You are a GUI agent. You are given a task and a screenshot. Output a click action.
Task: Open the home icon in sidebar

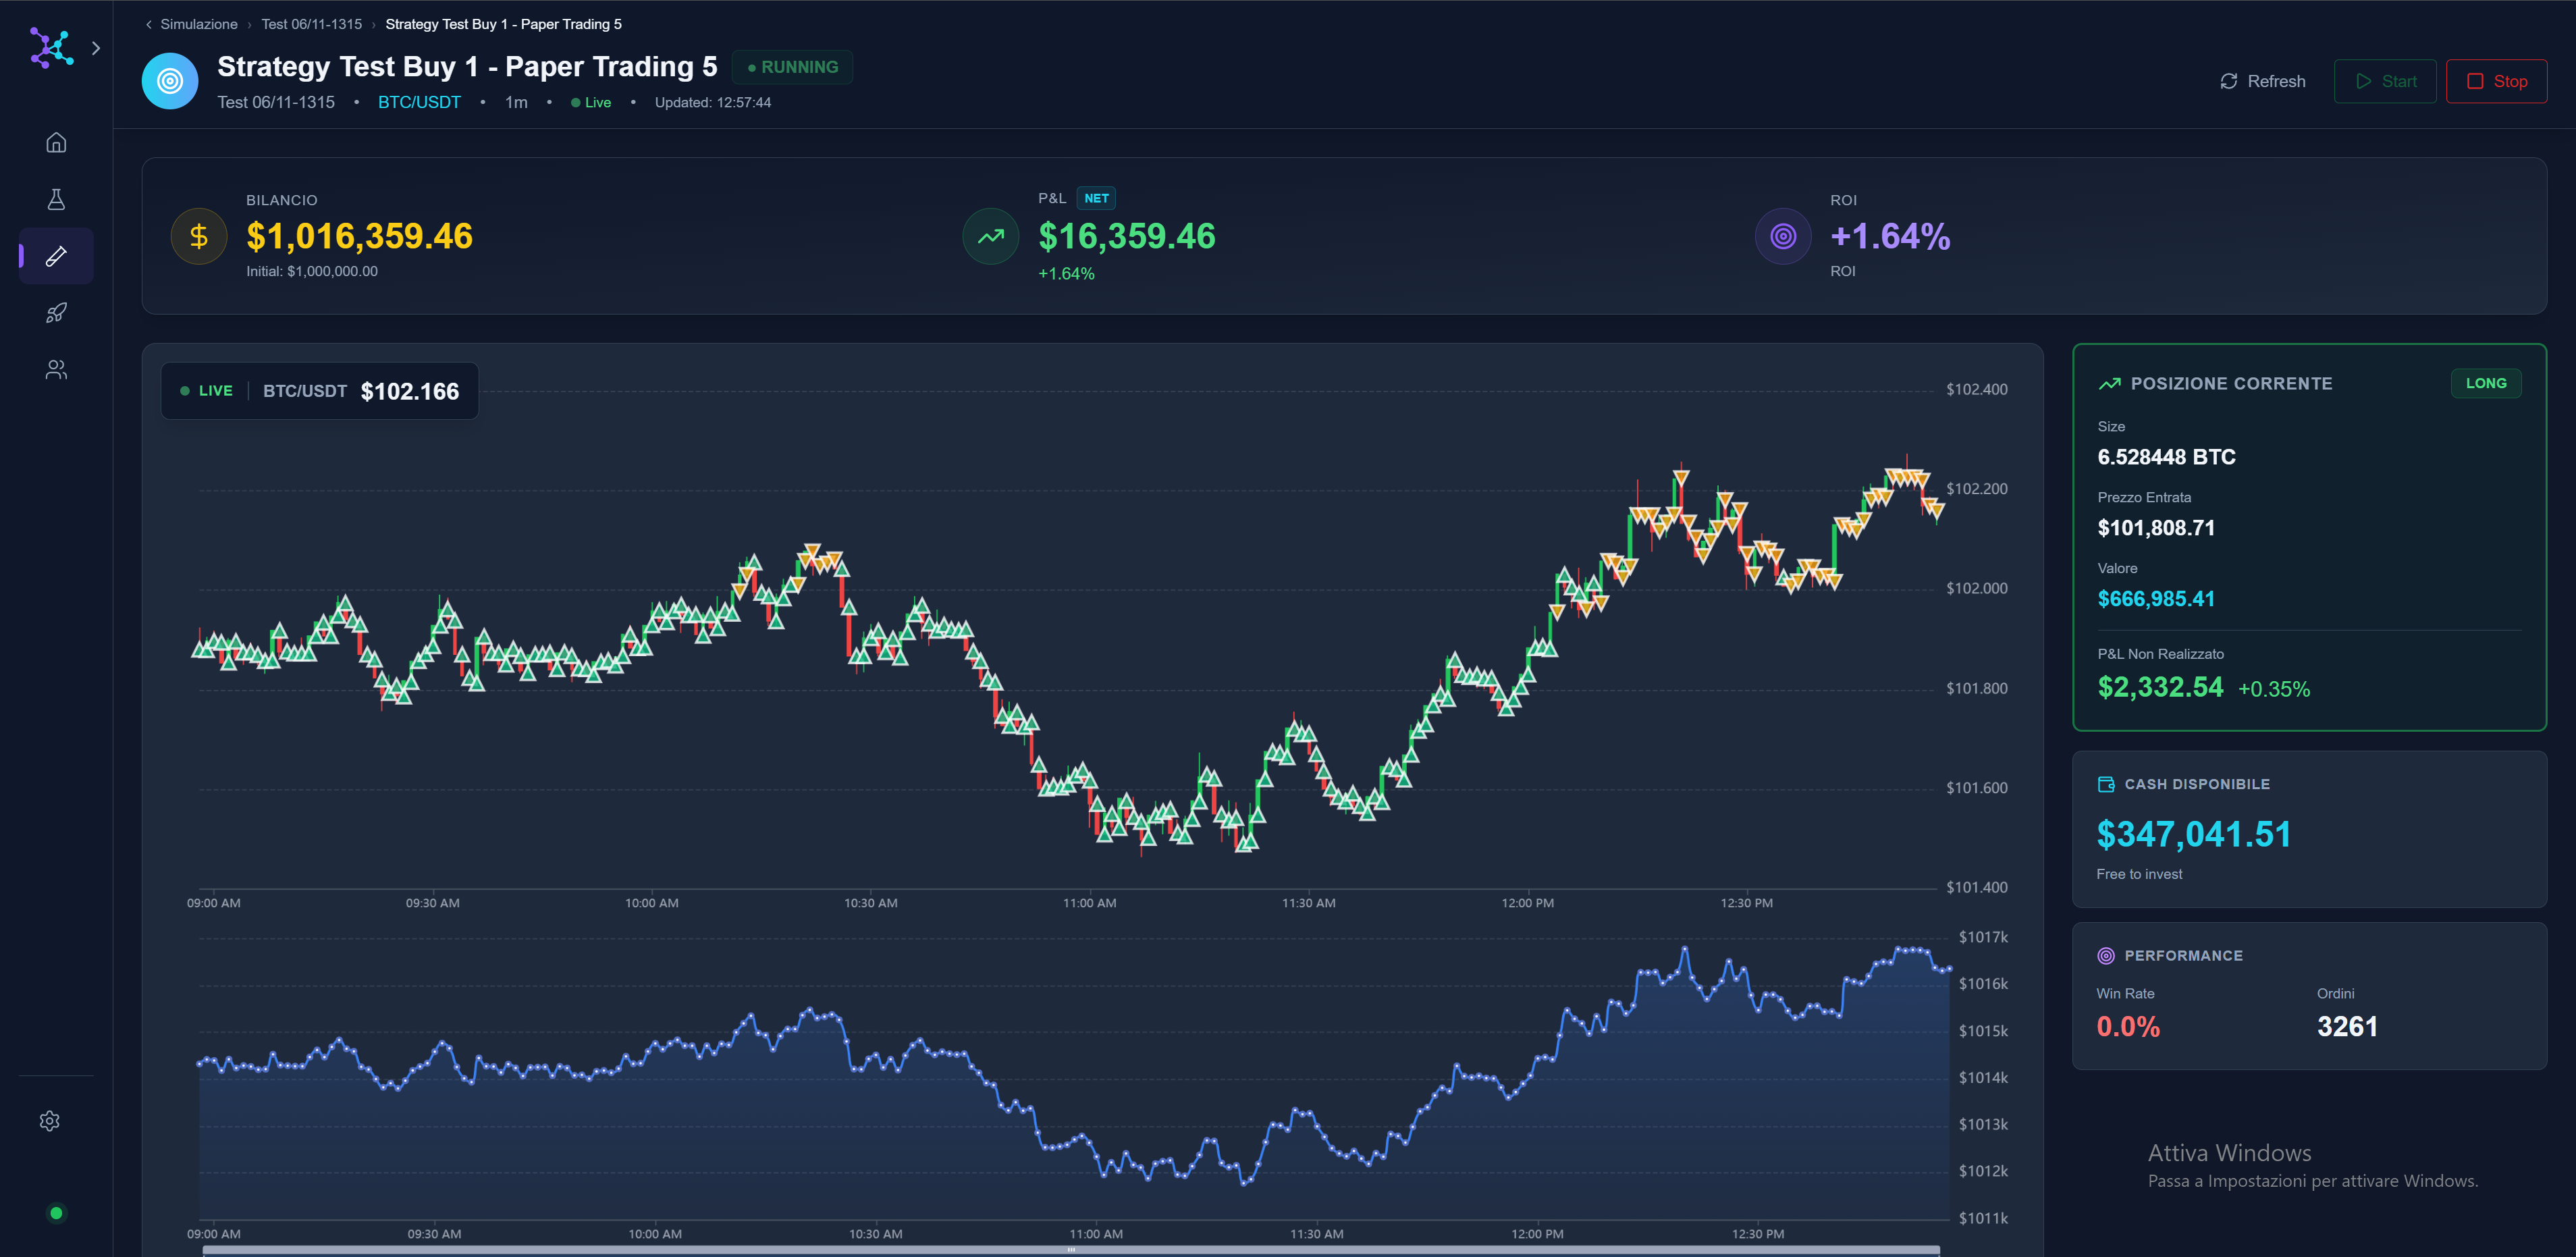click(x=56, y=142)
